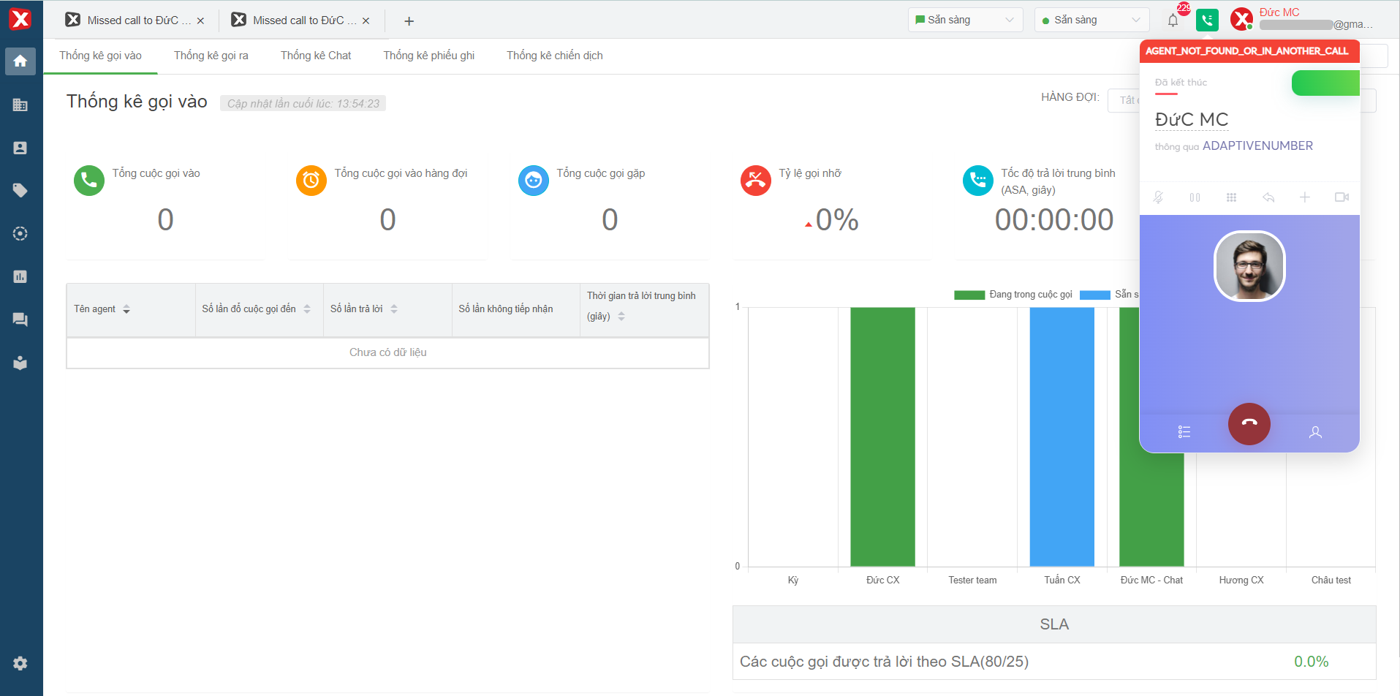Switch to the Thống kê gọi ra tab
The height and width of the screenshot is (696, 1400).
pyautogui.click(x=211, y=56)
